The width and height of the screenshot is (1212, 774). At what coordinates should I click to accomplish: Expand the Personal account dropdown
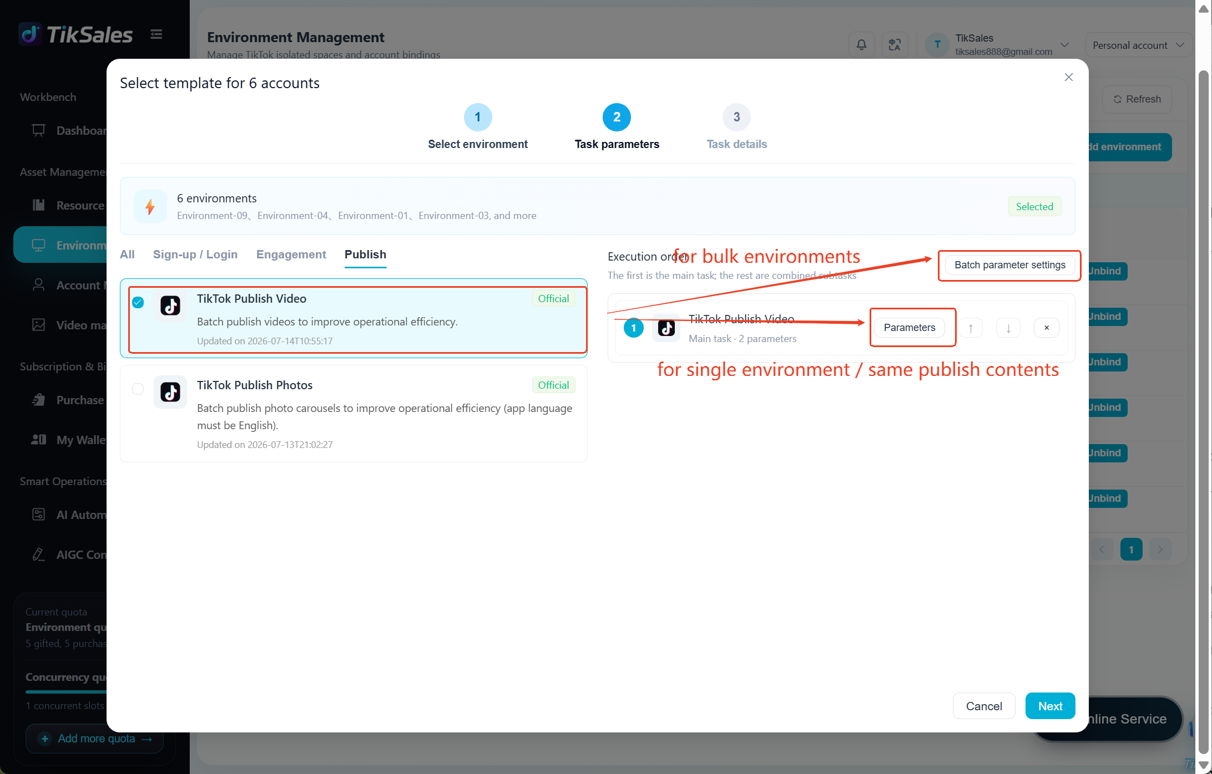click(x=1138, y=45)
